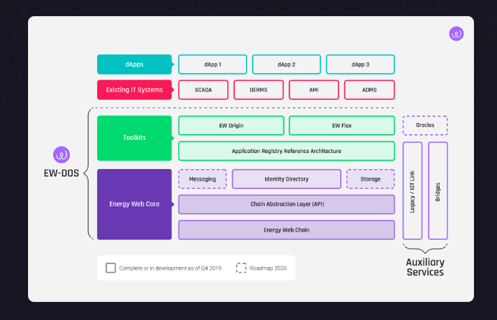Image resolution: width=497 pixels, height=320 pixels.
Task: Select the green Toolkits block
Action: click(135, 138)
